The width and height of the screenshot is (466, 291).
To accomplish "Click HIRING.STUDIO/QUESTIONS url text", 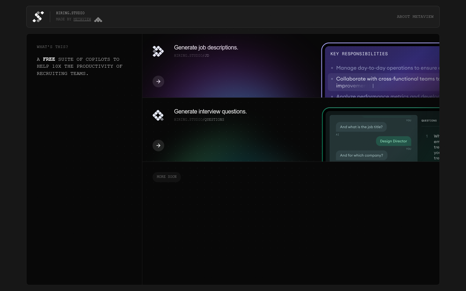I will click(x=199, y=120).
